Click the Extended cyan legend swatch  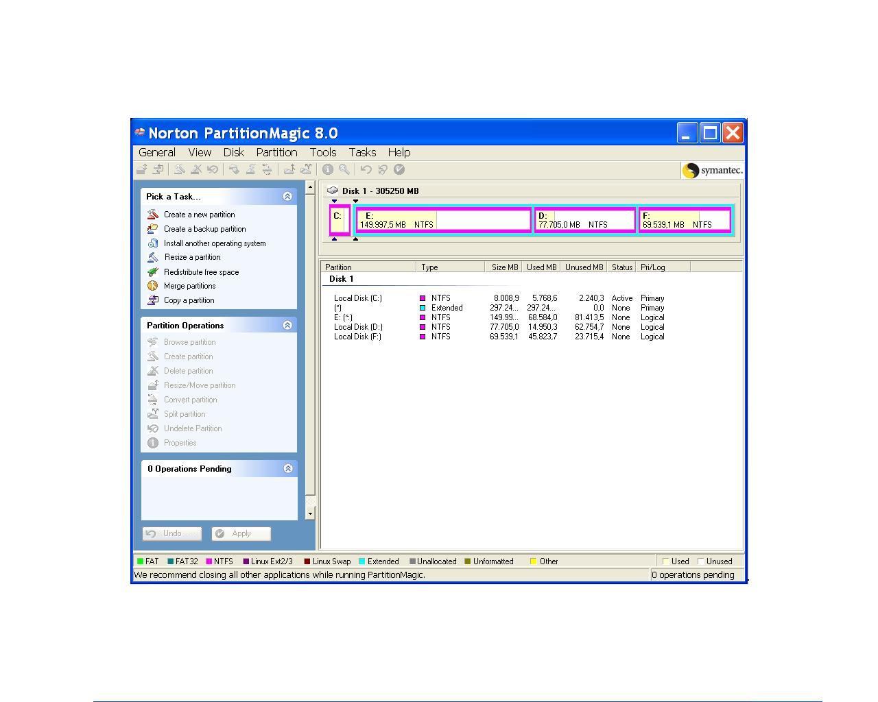click(x=362, y=561)
